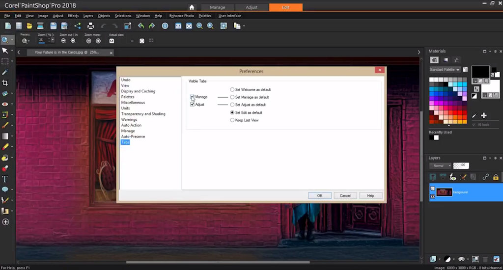Select the Selection rectangle tool

point(5,61)
